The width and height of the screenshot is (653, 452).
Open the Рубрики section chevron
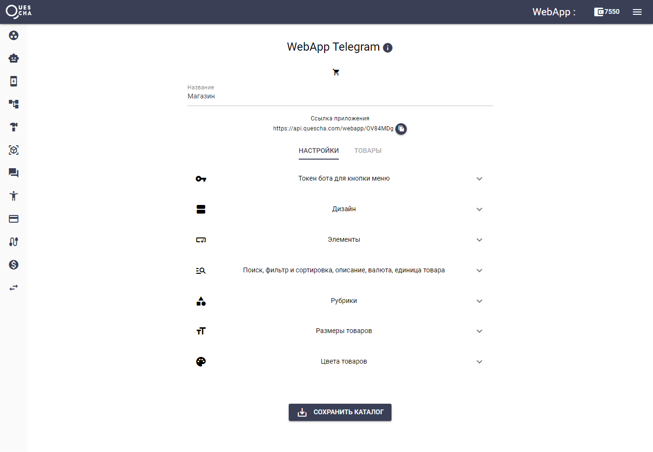(x=479, y=301)
